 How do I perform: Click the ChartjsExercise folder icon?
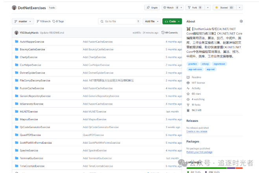tap(17, 57)
